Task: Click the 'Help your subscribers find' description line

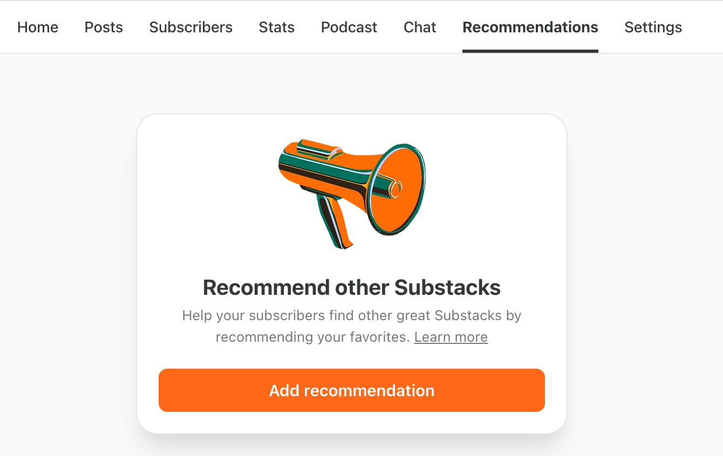Action: (352, 315)
